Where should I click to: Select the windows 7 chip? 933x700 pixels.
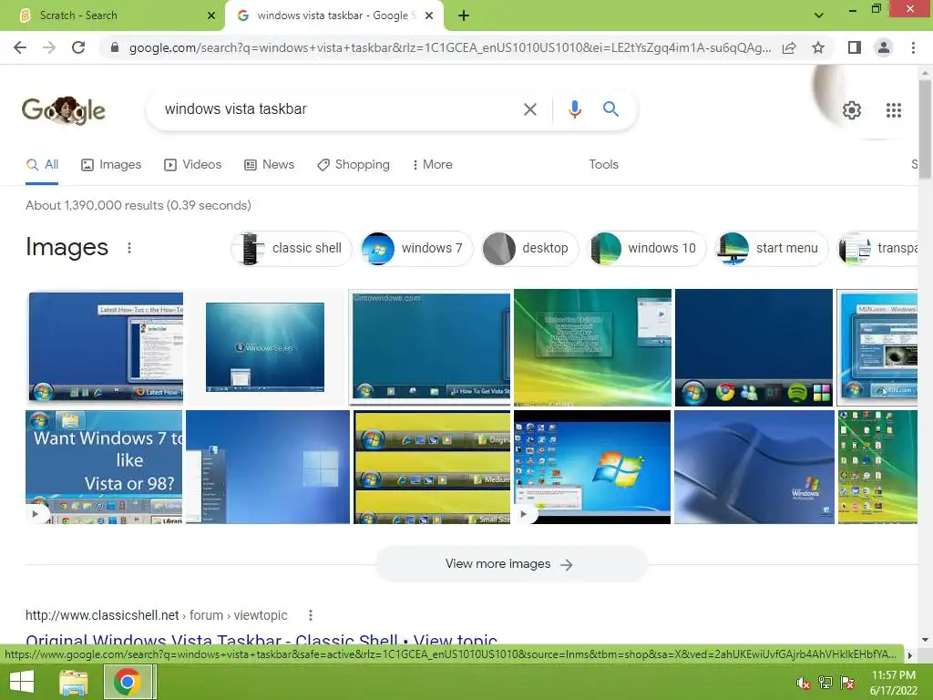coord(415,248)
